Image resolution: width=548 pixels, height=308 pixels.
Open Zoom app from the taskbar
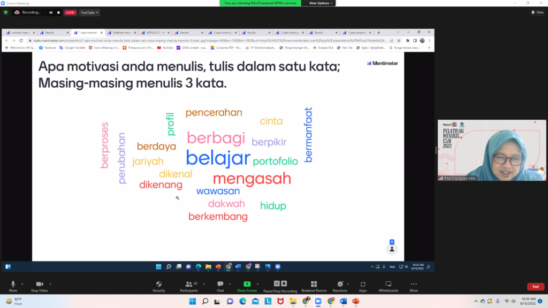pos(318,301)
